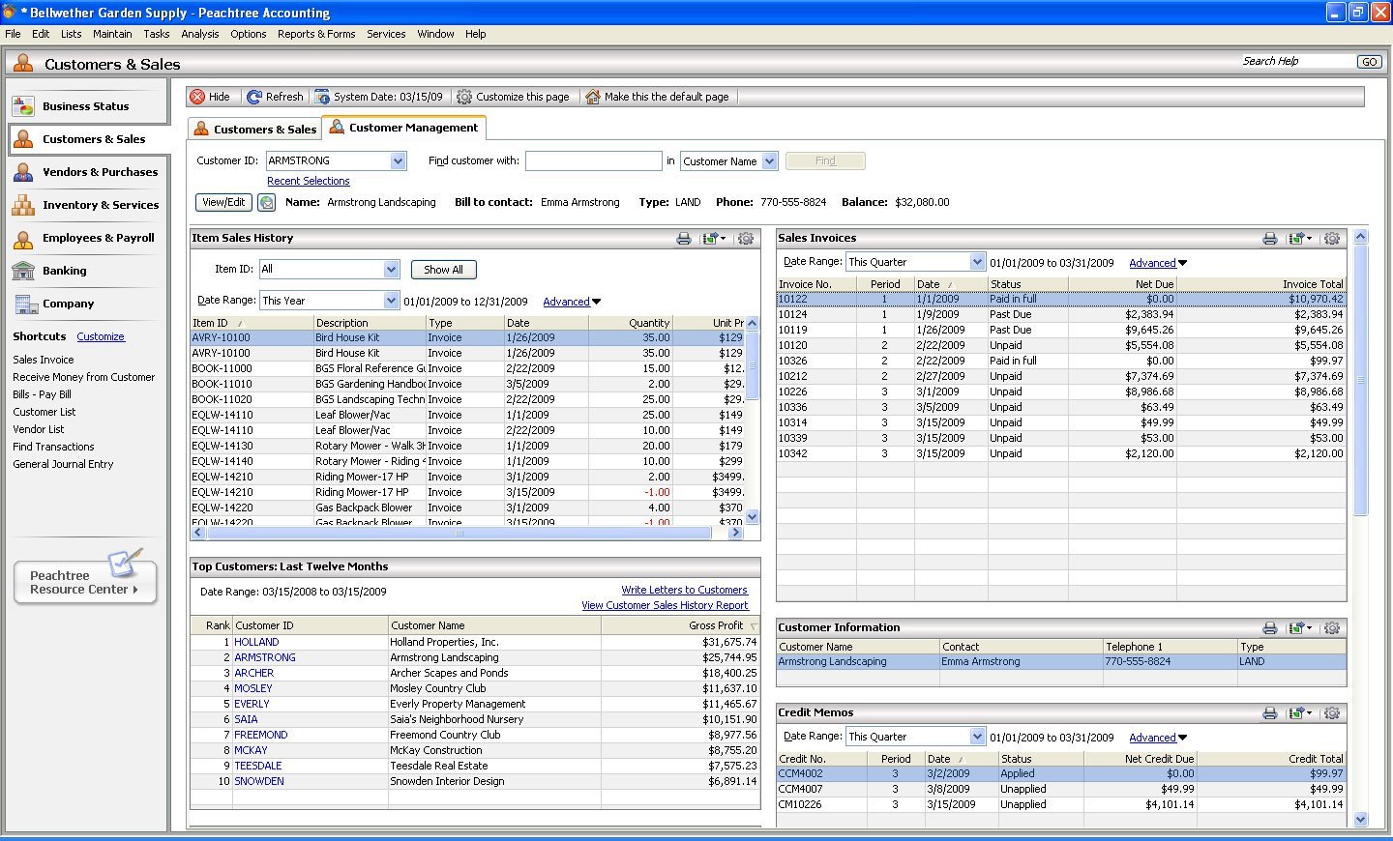Open settings gear of Sales Invoices panel
1393x841 pixels.
pos(1332,239)
